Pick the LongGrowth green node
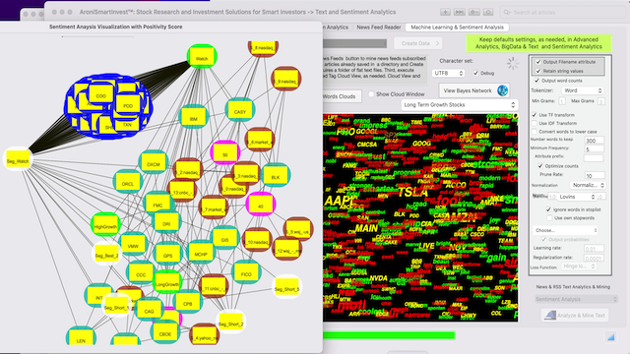The height and width of the screenshot is (354, 630). [x=167, y=282]
